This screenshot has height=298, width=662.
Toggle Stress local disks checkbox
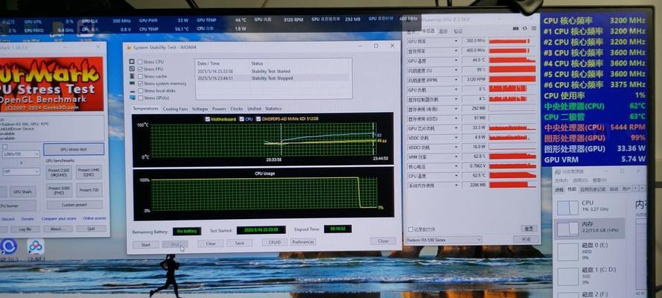(140, 91)
